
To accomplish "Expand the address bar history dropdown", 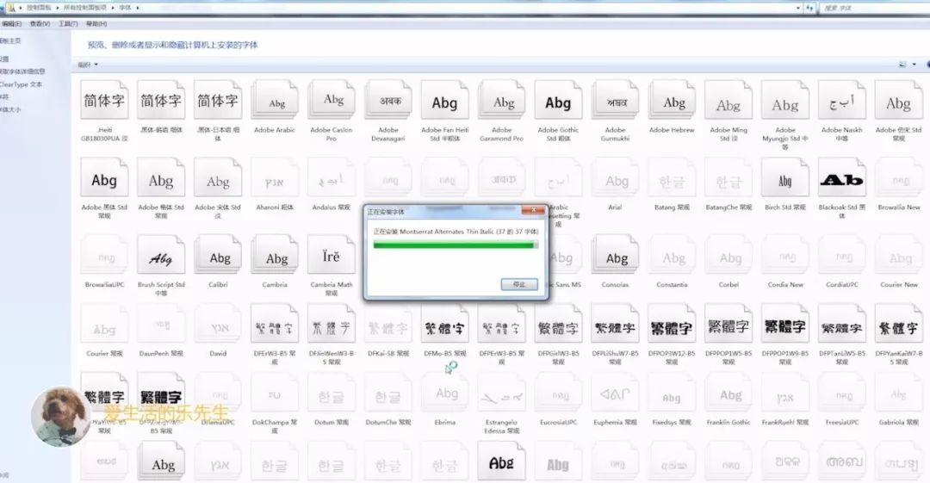I will 797,8.
